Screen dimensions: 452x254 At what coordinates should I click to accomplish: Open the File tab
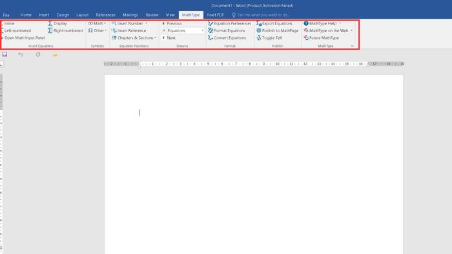(6, 15)
